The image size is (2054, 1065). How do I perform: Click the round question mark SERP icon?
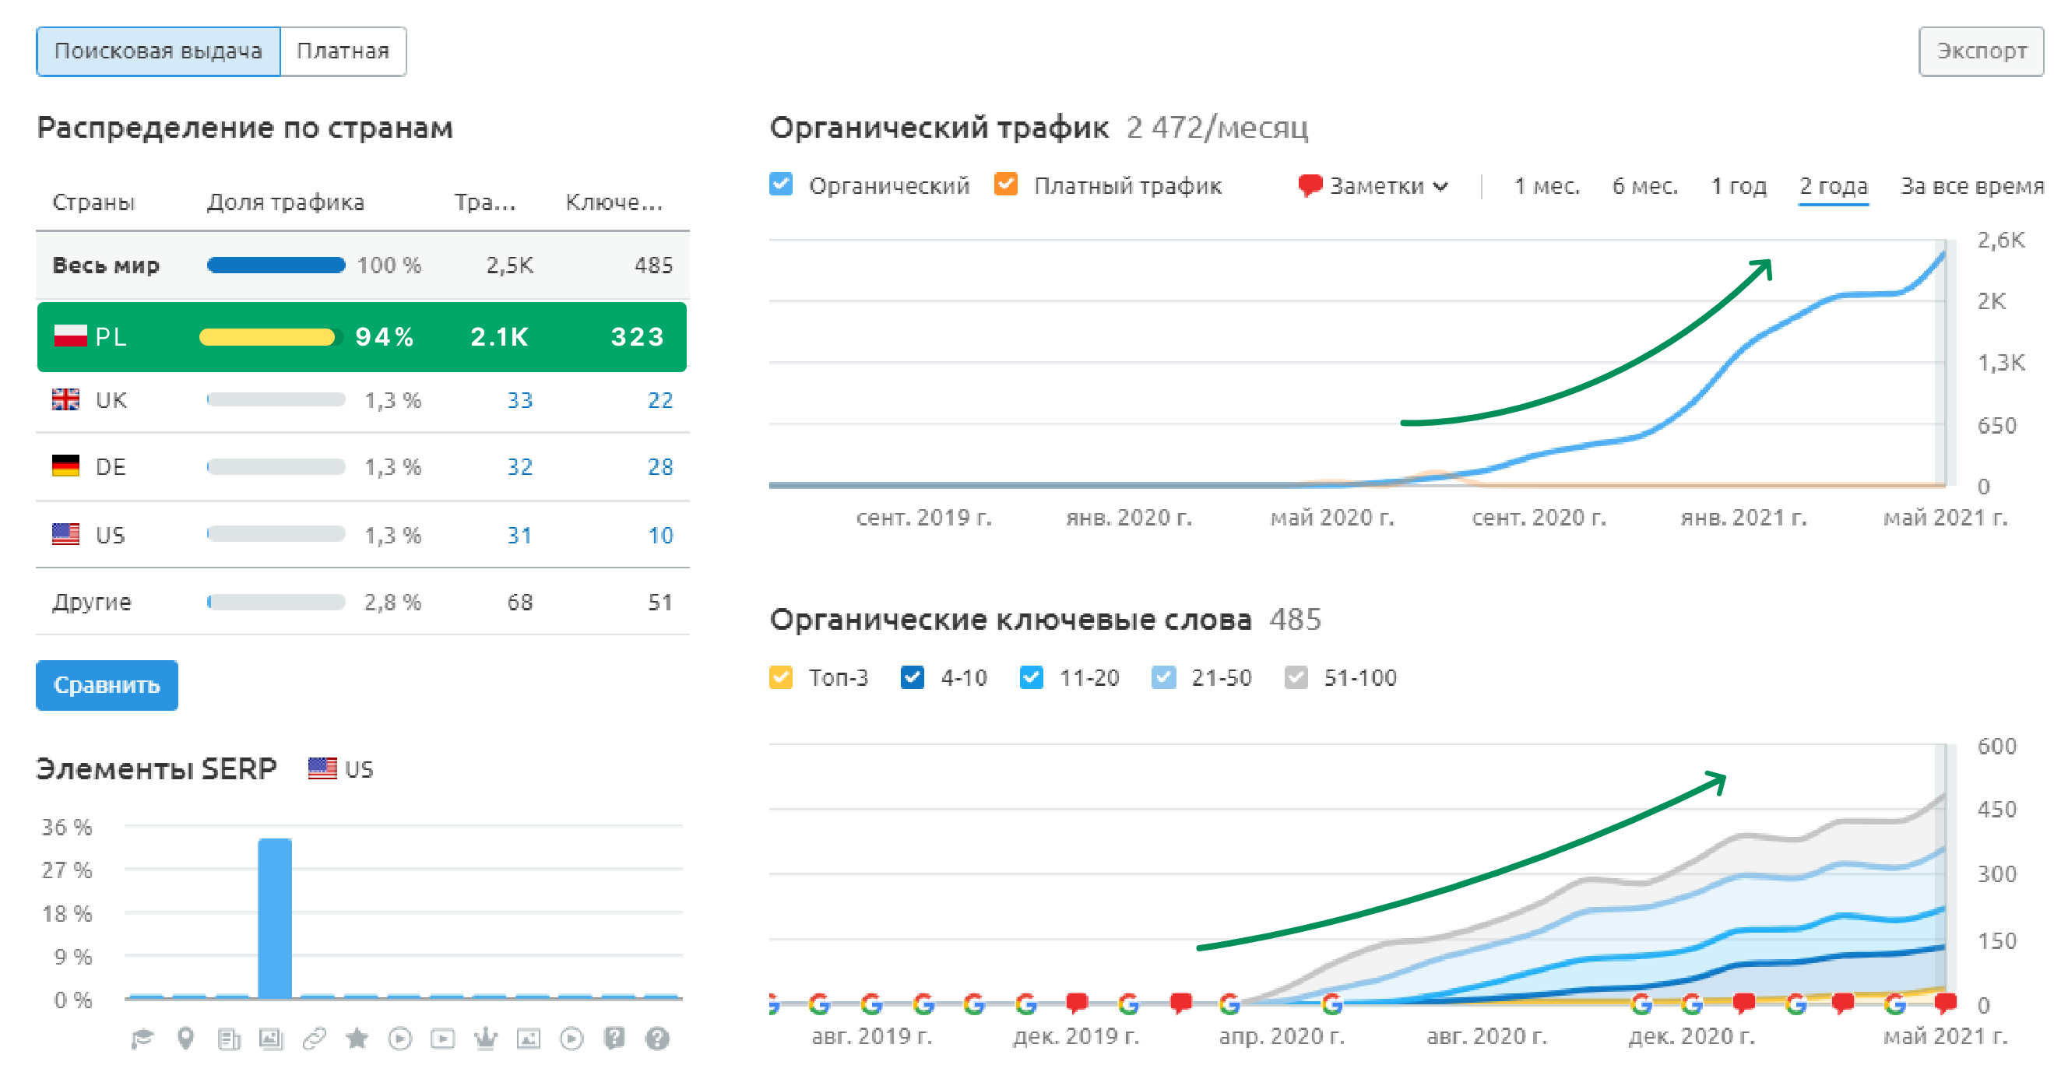pyautogui.click(x=657, y=1038)
